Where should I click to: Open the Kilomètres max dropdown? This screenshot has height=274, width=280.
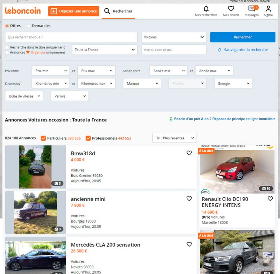coord(97,83)
